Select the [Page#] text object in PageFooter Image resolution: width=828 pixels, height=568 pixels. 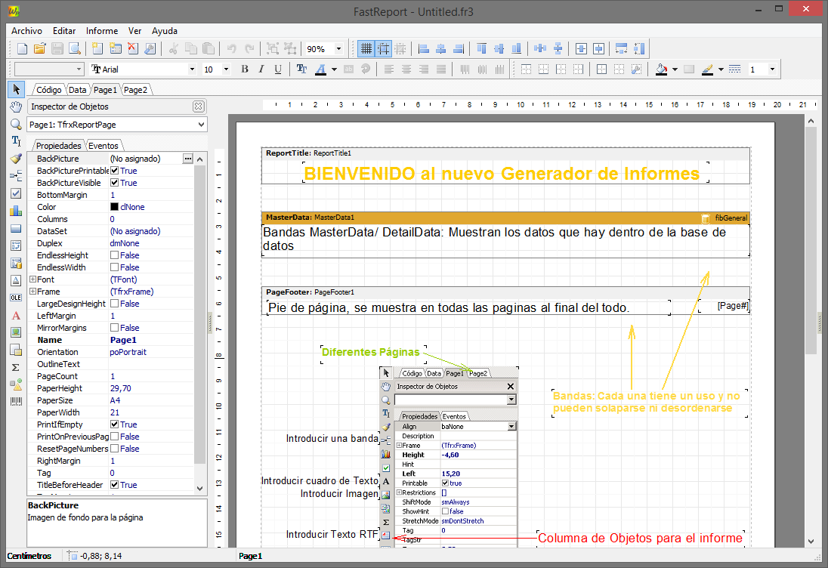tap(724, 306)
